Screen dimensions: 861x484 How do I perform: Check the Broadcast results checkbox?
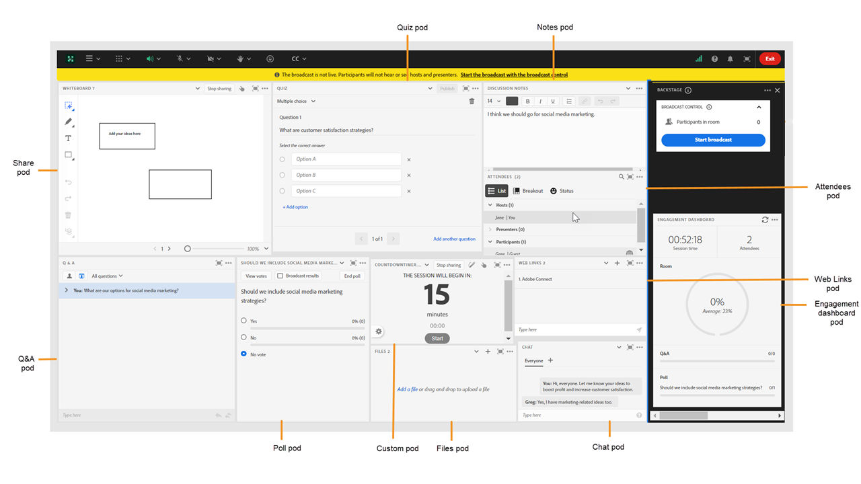tap(280, 276)
